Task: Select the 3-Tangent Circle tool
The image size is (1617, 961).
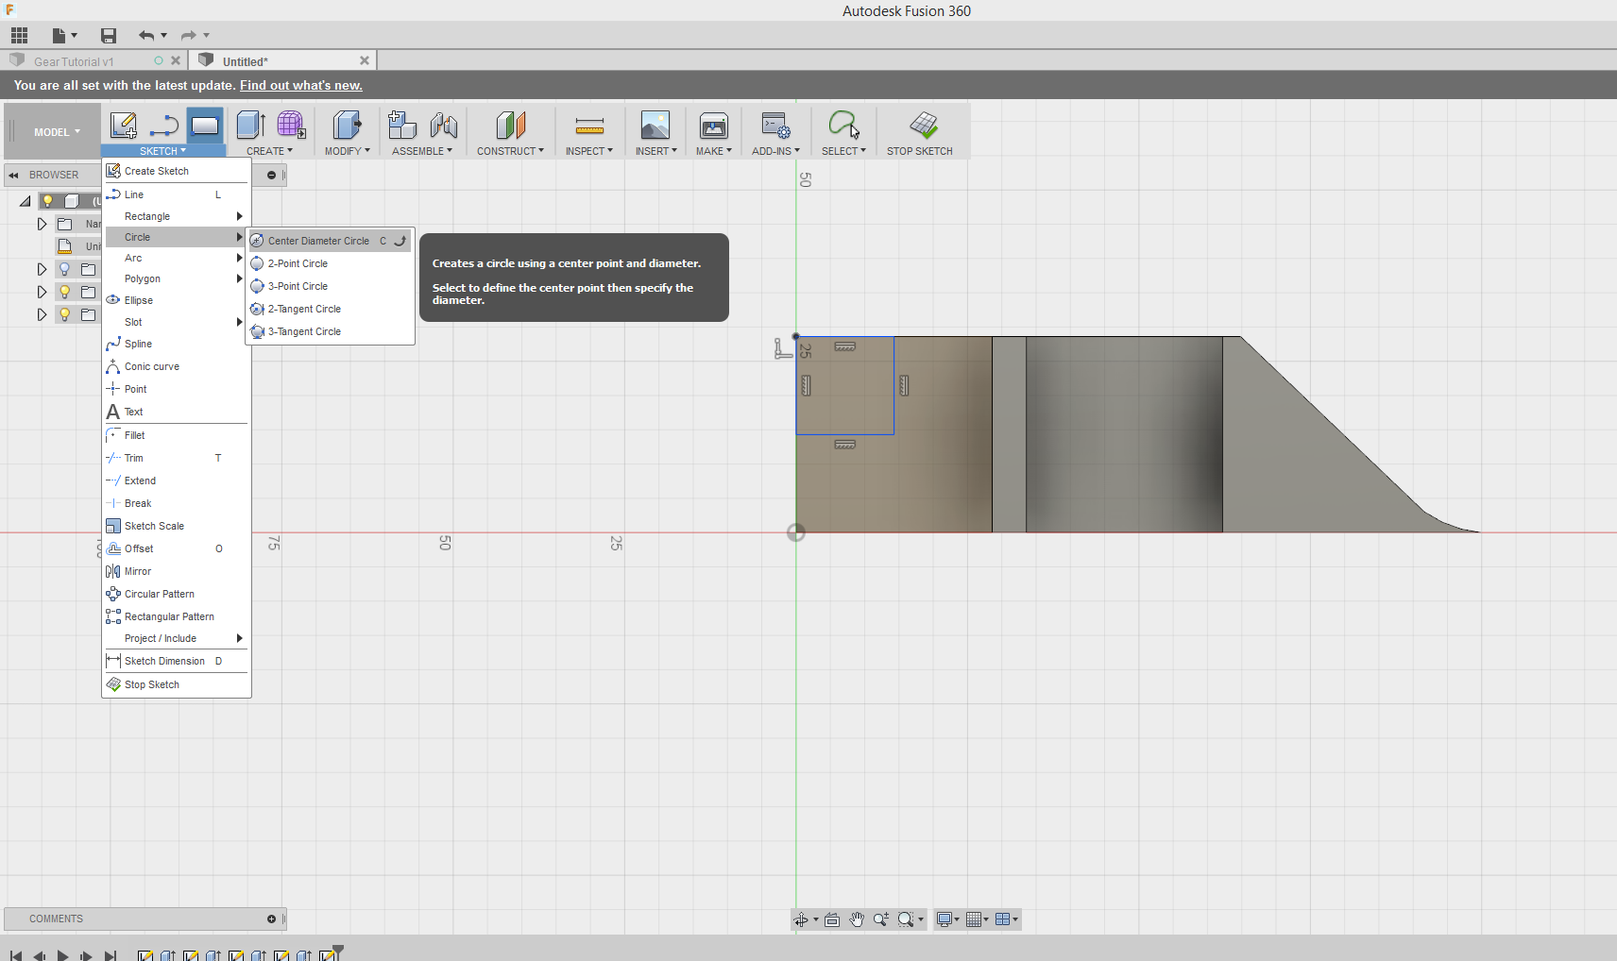Action: (x=303, y=331)
